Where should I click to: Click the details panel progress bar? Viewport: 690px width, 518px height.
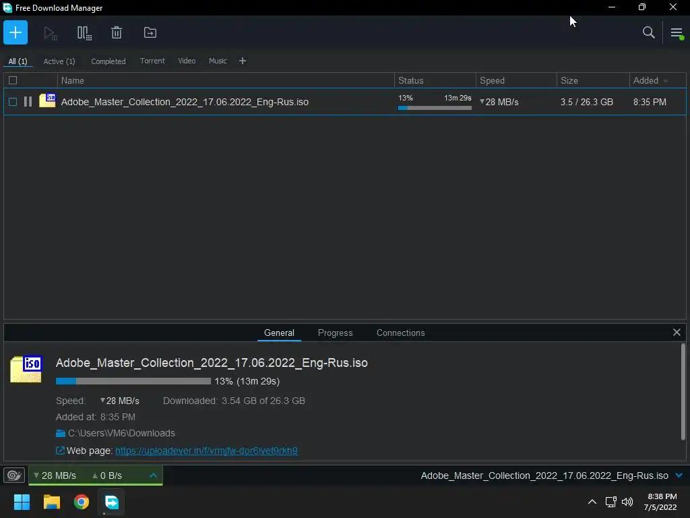[x=133, y=381]
